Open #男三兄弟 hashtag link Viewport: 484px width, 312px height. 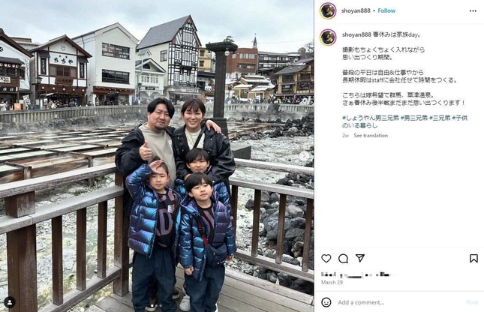click(x=414, y=118)
